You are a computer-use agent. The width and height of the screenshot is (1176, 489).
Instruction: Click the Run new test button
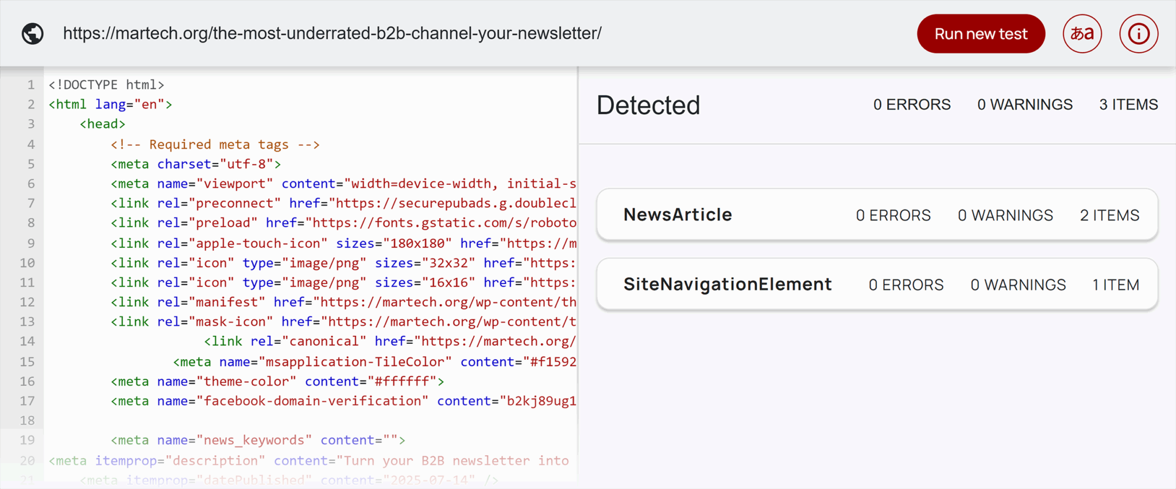(981, 34)
